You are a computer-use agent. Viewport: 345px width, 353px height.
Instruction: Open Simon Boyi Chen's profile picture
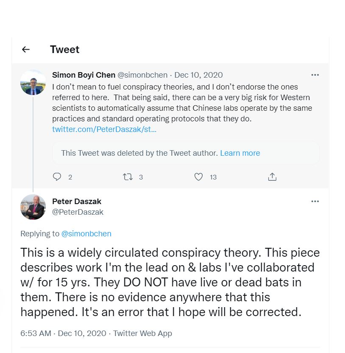click(33, 82)
